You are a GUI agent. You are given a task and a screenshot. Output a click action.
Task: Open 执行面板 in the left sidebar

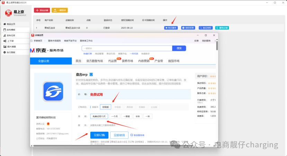tap(16, 52)
